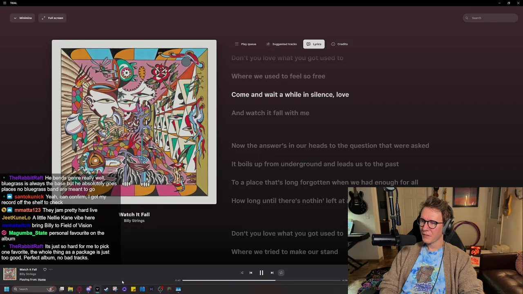Open File Explorer from the taskbar
This screenshot has width=523, height=294.
(x=70, y=289)
